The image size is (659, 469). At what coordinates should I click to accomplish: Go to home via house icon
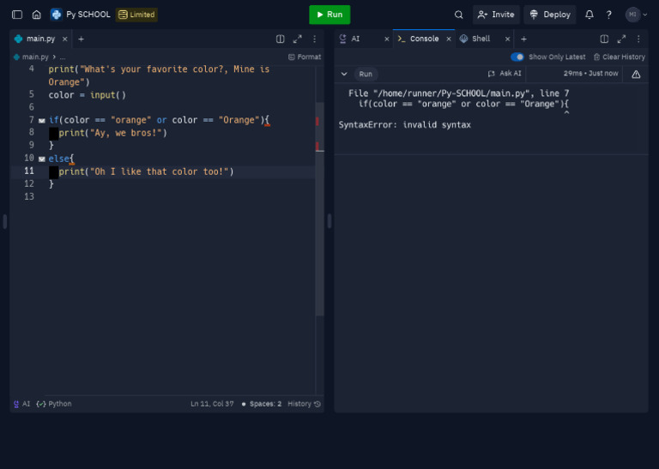(36, 15)
